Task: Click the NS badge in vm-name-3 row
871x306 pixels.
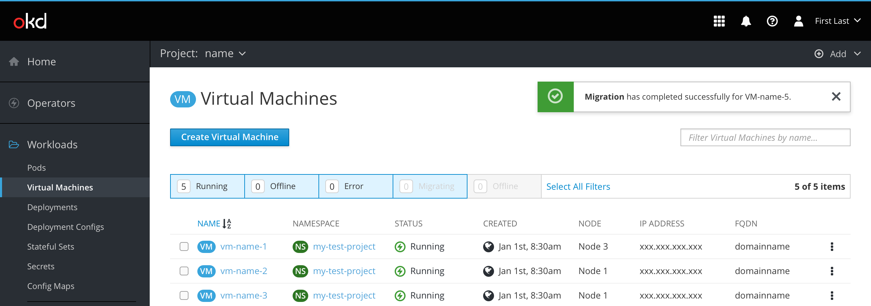Action: tap(300, 295)
